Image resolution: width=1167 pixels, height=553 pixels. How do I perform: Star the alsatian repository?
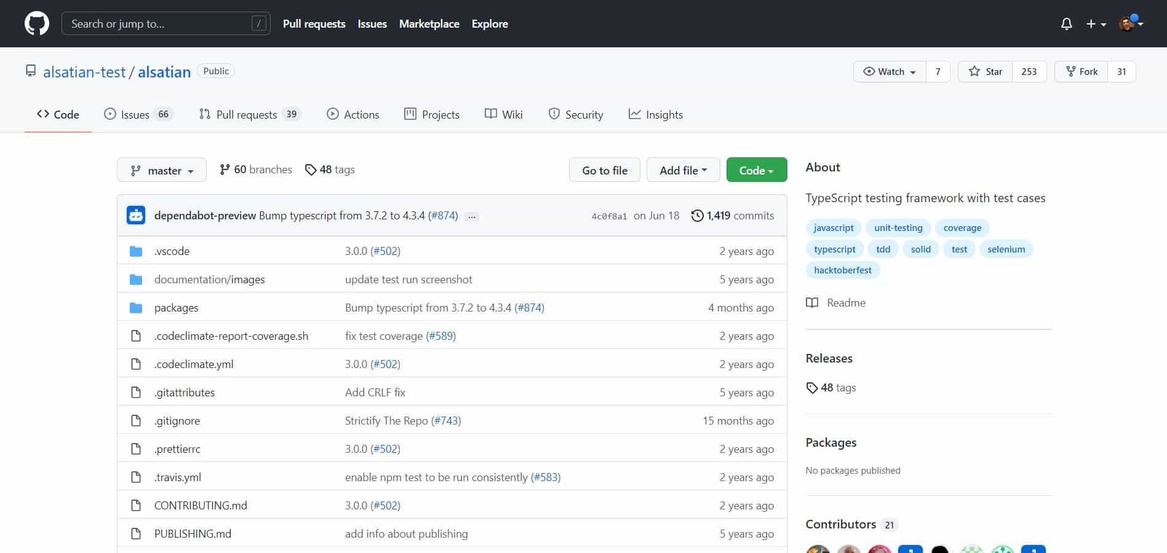click(x=986, y=72)
